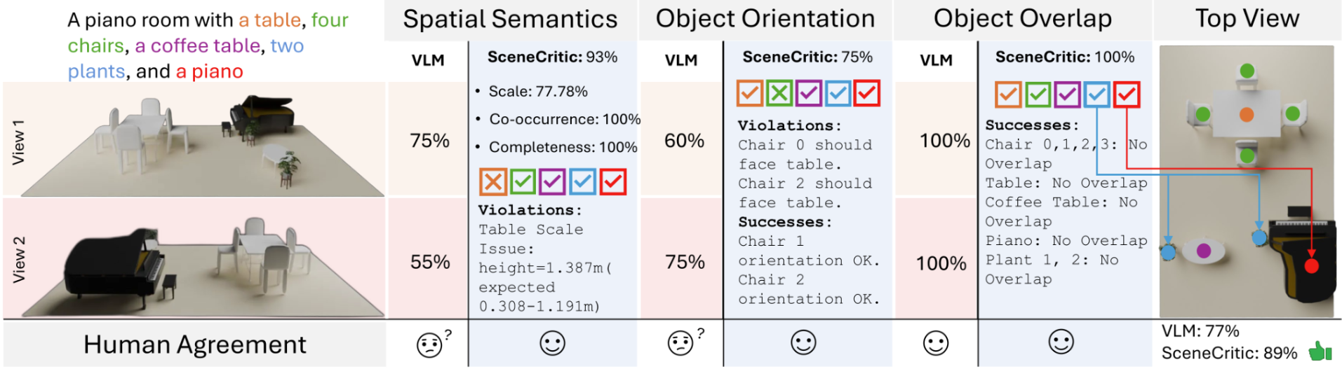Click the confused face under Object Orientation VLM
1342x369 pixels.
point(681,343)
